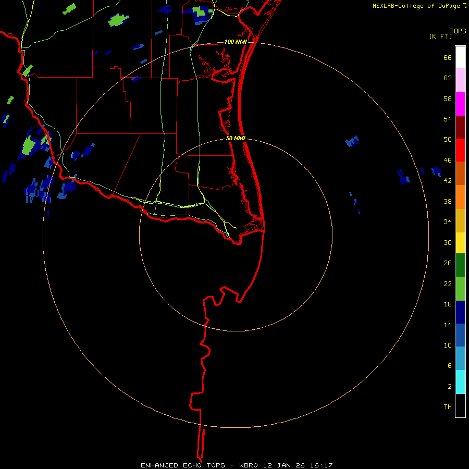Select the dark green legend band
The height and width of the screenshot is (469, 469).
[x=460, y=265]
